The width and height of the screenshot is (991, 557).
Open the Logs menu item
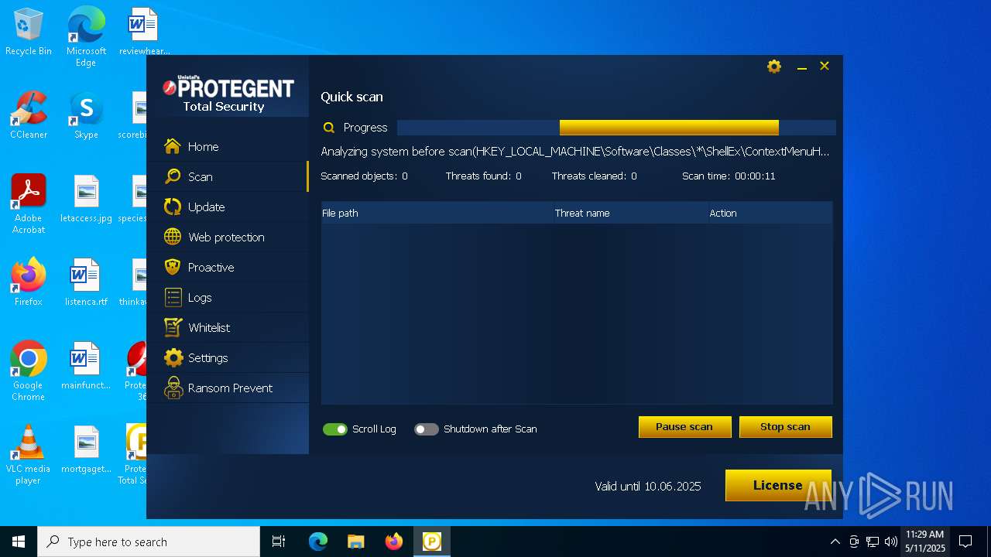[x=228, y=297]
